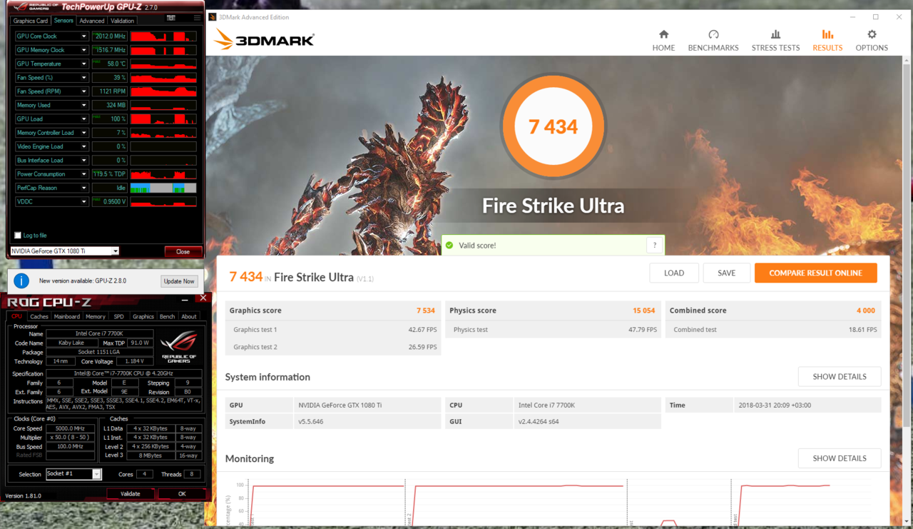Click the GPU Temperature 58.0 °C value
The height and width of the screenshot is (529, 913).
(x=110, y=64)
